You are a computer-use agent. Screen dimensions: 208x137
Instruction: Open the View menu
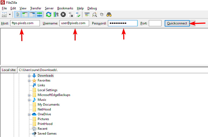pos(23,8)
